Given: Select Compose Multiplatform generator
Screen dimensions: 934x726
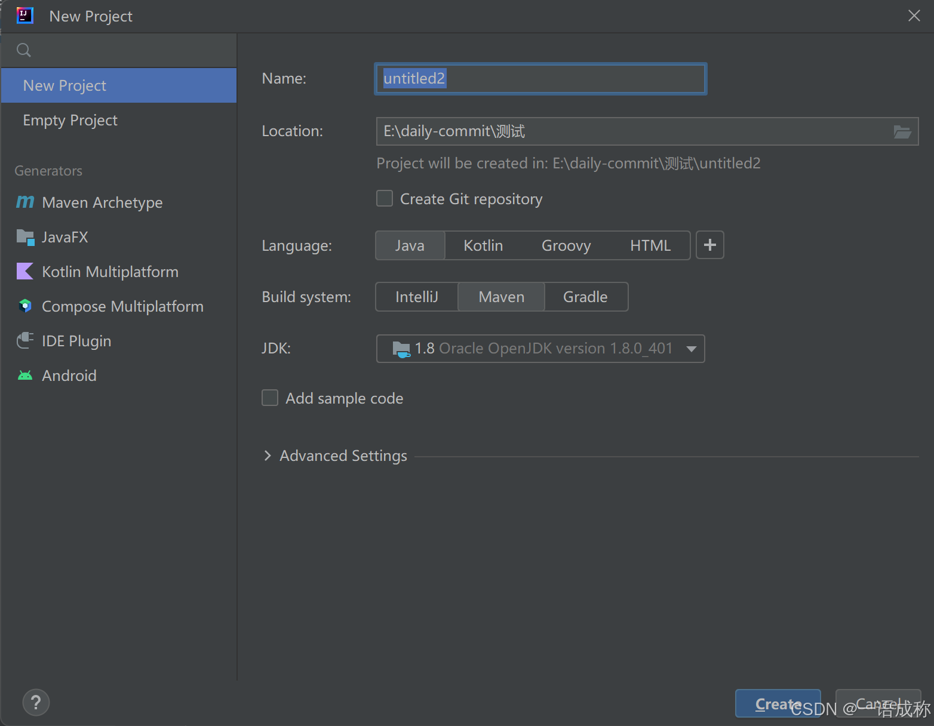Looking at the screenshot, I should coord(119,306).
